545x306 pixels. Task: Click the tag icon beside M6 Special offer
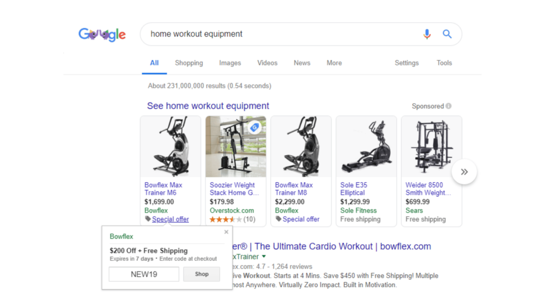pos(148,219)
